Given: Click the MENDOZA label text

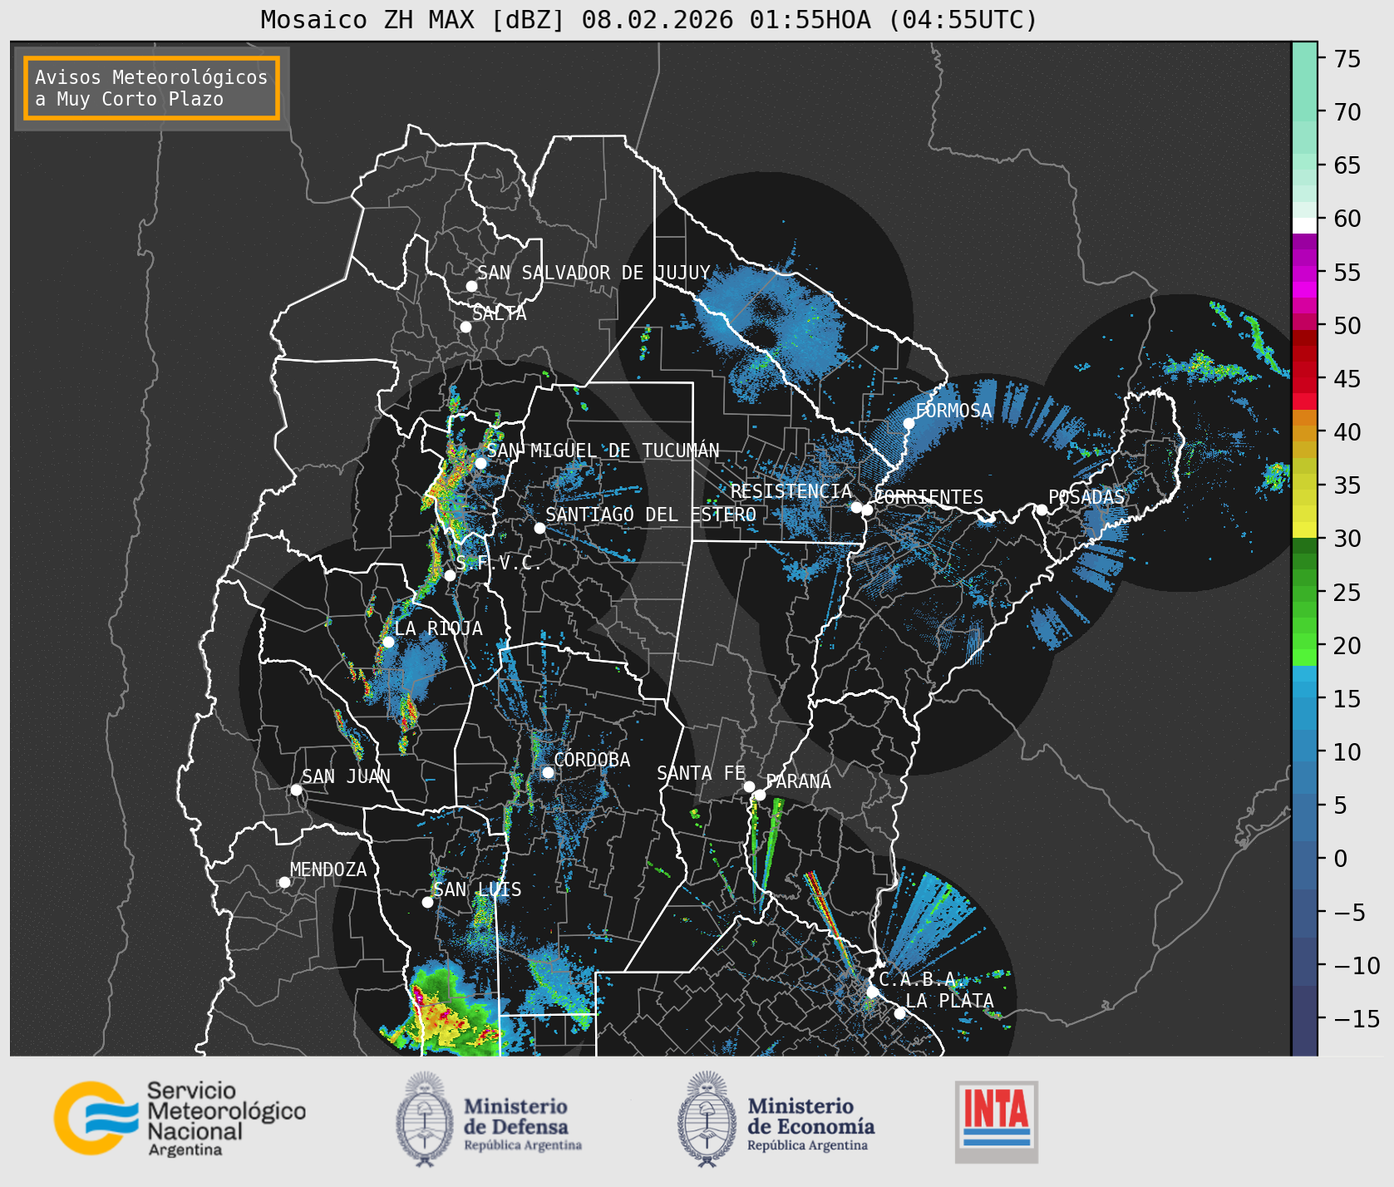Looking at the screenshot, I should tap(328, 869).
